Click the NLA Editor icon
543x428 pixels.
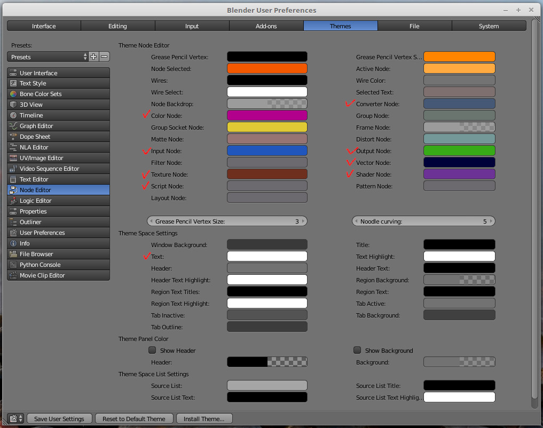point(13,147)
